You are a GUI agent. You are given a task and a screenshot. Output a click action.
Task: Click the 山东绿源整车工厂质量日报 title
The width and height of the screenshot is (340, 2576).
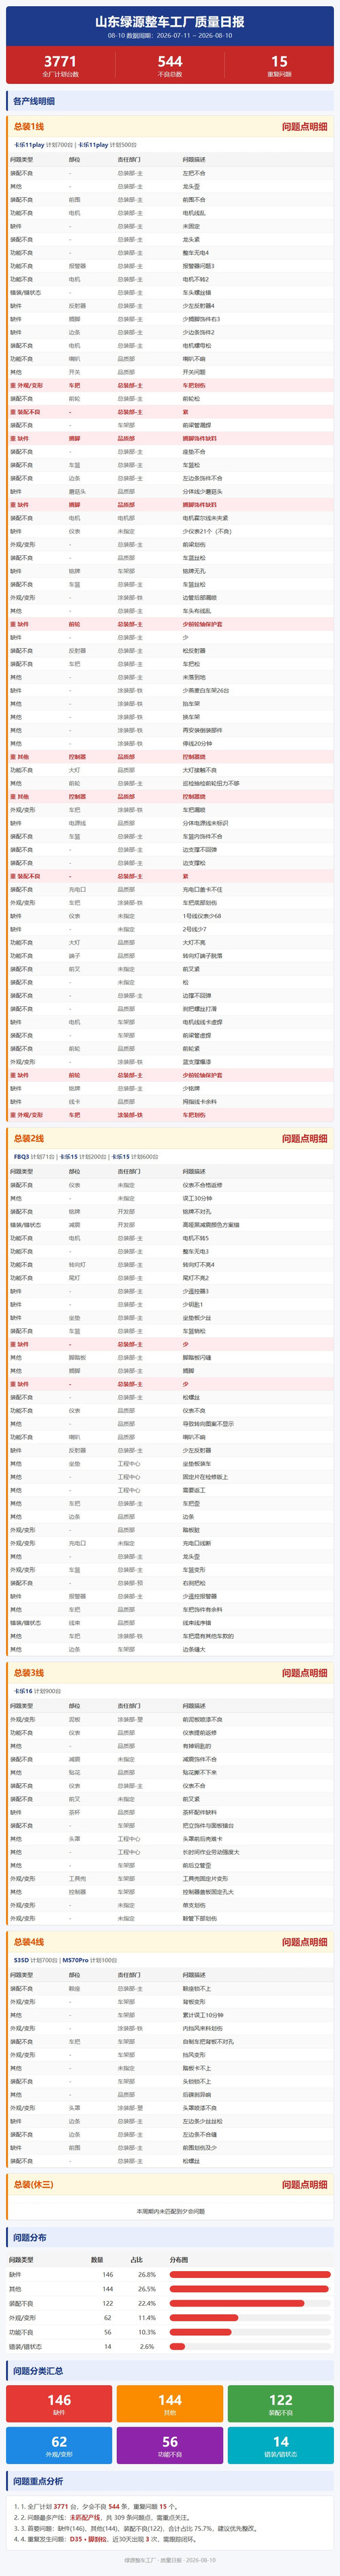click(169, 21)
